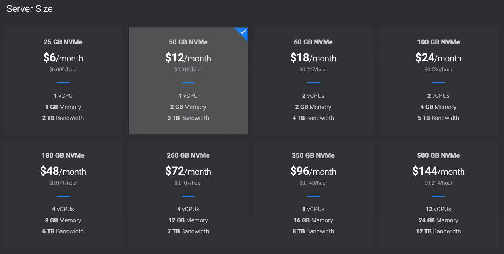The height and width of the screenshot is (254, 504).
Task: Choose the 60 GB NVMe $18/month plan
Action: point(313,81)
